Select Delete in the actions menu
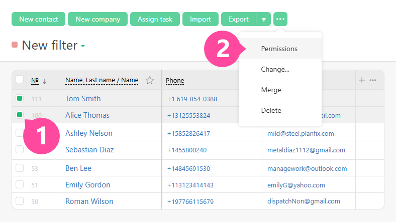Screen dimensions: 396x222 tap(271, 110)
